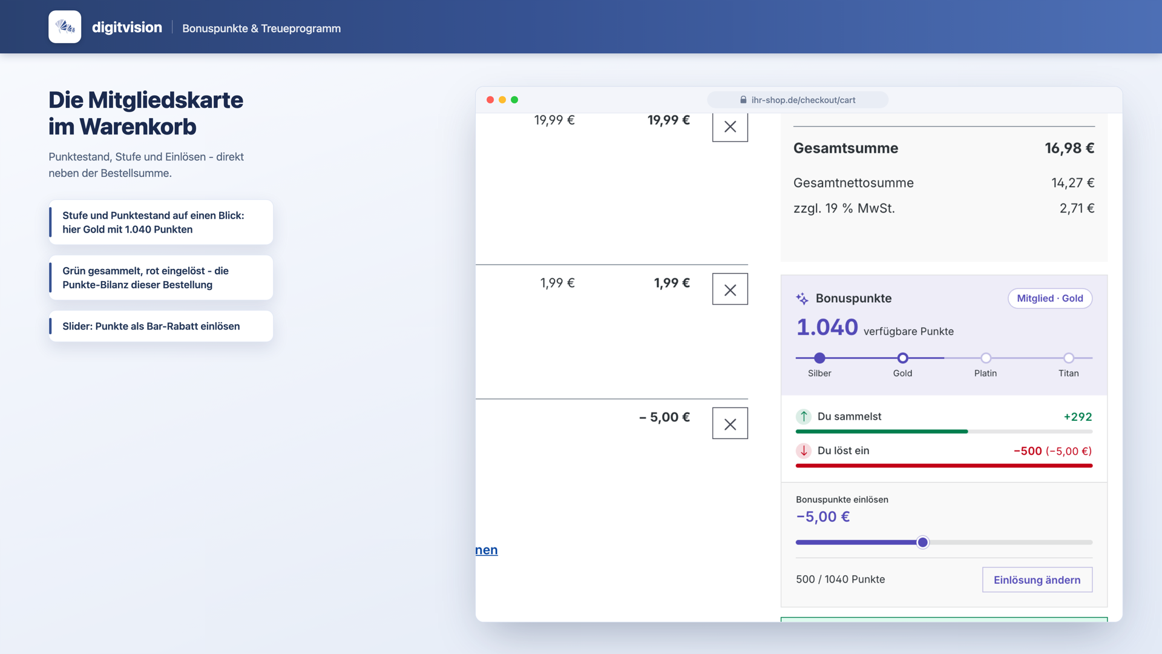This screenshot has width=1162, height=654.
Task: Click the green collect arrow icon
Action: tap(804, 417)
